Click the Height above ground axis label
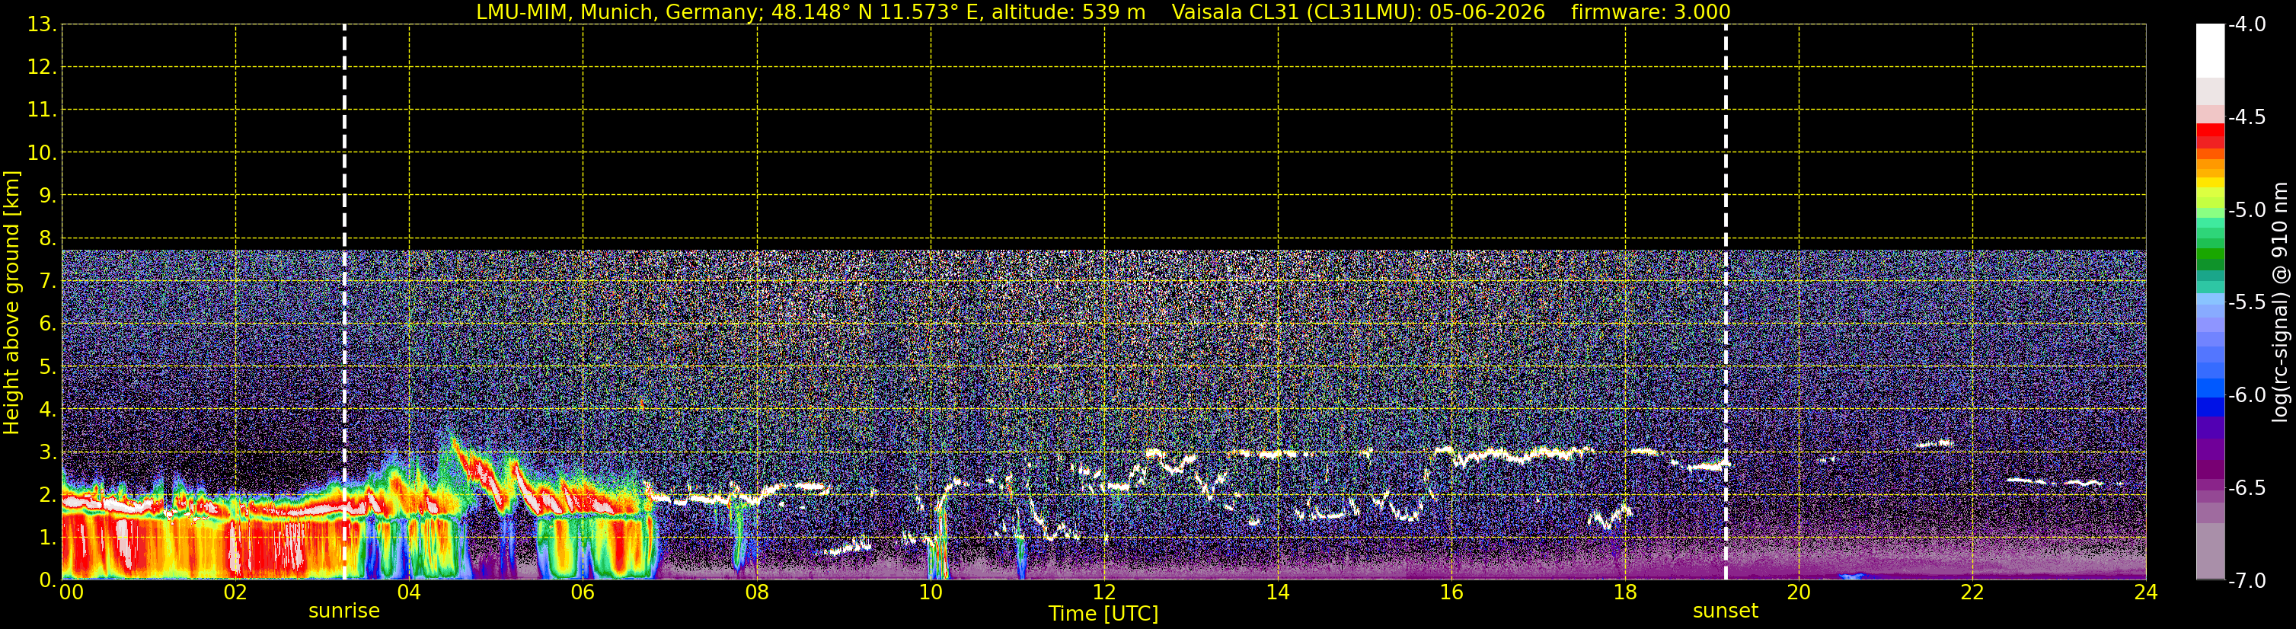 coord(11,303)
